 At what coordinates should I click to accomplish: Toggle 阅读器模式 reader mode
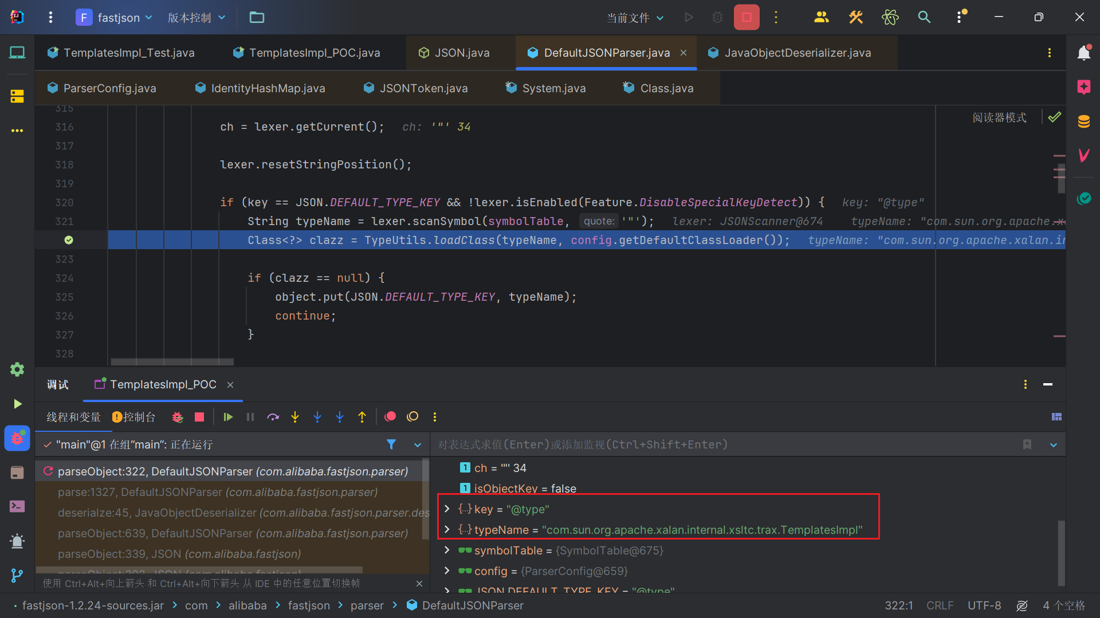point(999,117)
